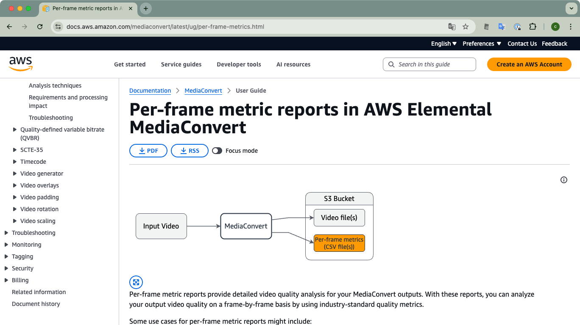The width and height of the screenshot is (580, 325).
Task: Click the Search in this guide field
Action: click(429, 64)
